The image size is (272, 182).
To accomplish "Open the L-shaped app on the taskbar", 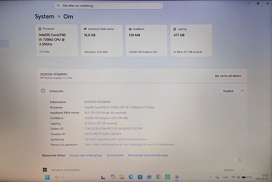I will coord(103,177).
